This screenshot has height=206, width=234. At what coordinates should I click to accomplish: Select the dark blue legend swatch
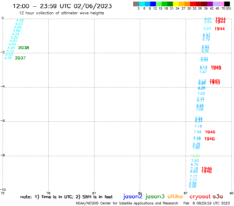(153, 4)
